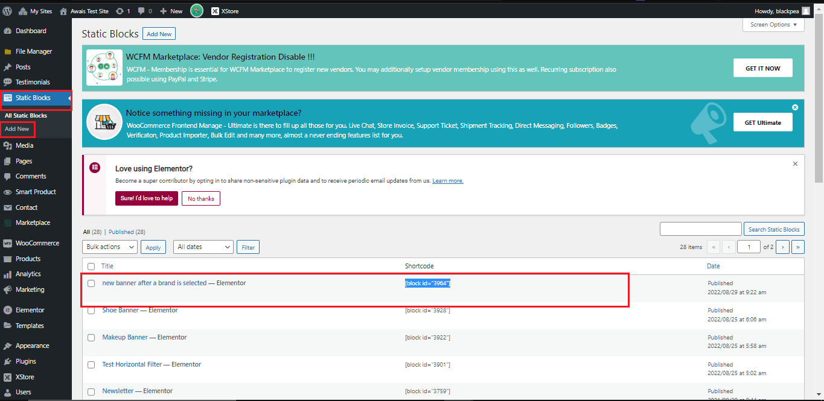The width and height of the screenshot is (824, 401).
Task: Toggle select all checkbox in table header
Action: (91, 267)
